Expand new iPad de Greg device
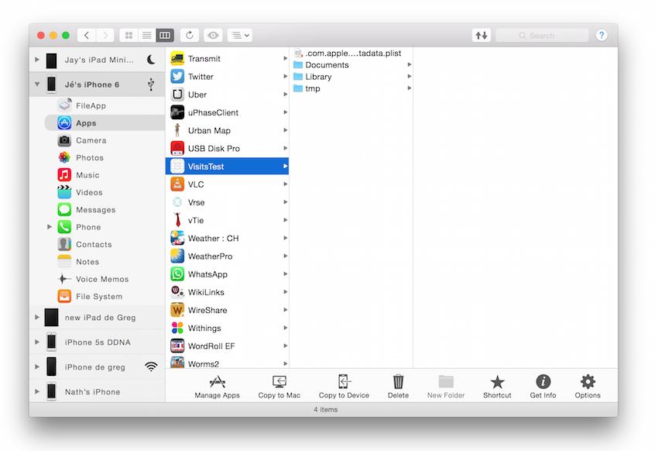Viewport: 655px width, 451px height. pos(37,318)
